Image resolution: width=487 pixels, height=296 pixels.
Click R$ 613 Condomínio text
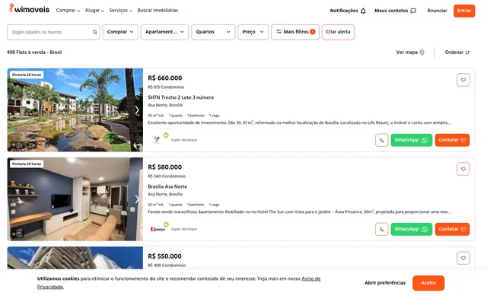(166, 87)
